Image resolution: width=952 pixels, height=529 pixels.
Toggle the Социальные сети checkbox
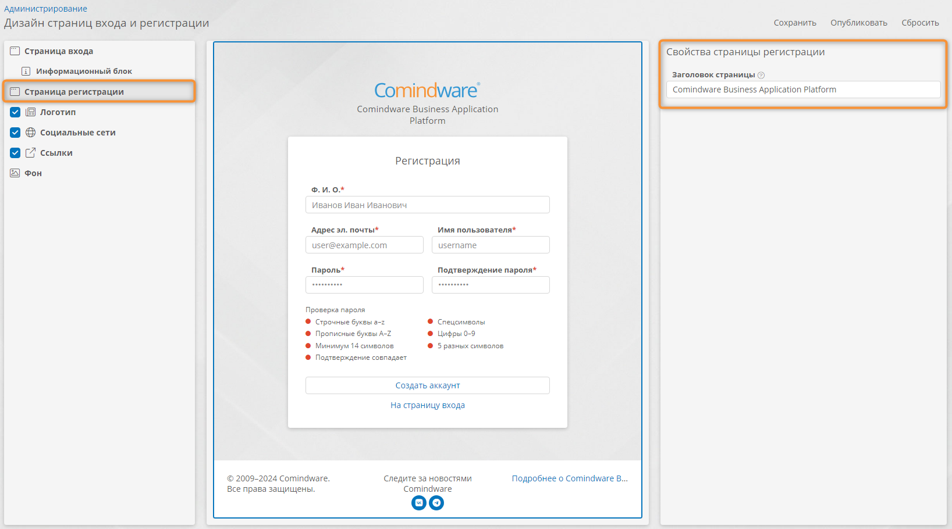(x=15, y=133)
